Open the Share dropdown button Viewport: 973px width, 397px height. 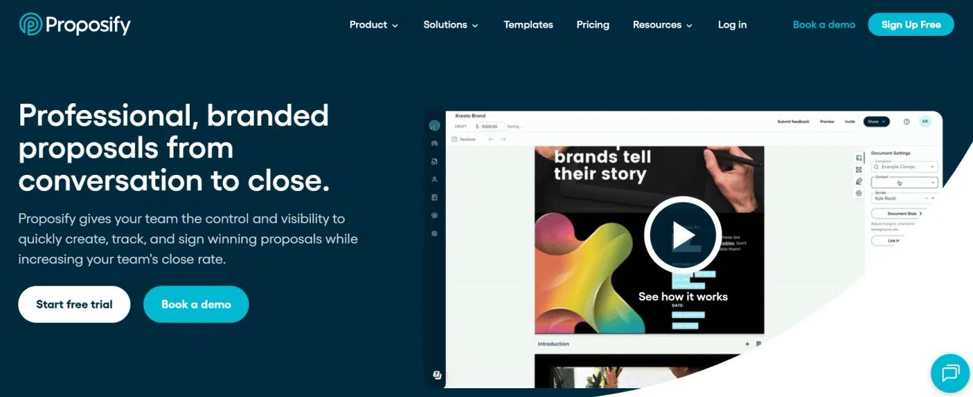(876, 122)
